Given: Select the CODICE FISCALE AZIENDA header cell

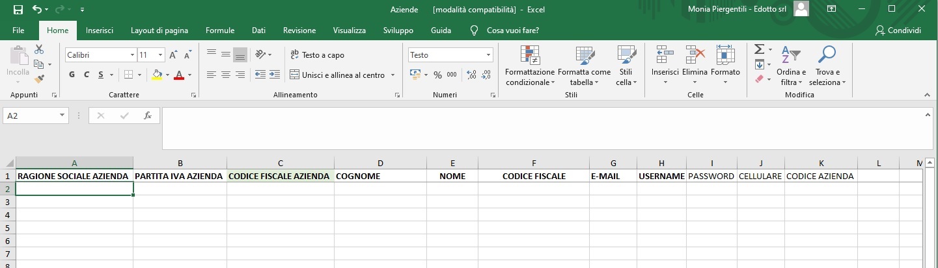Looking at the screenshot, I should (x=280, y=176).
